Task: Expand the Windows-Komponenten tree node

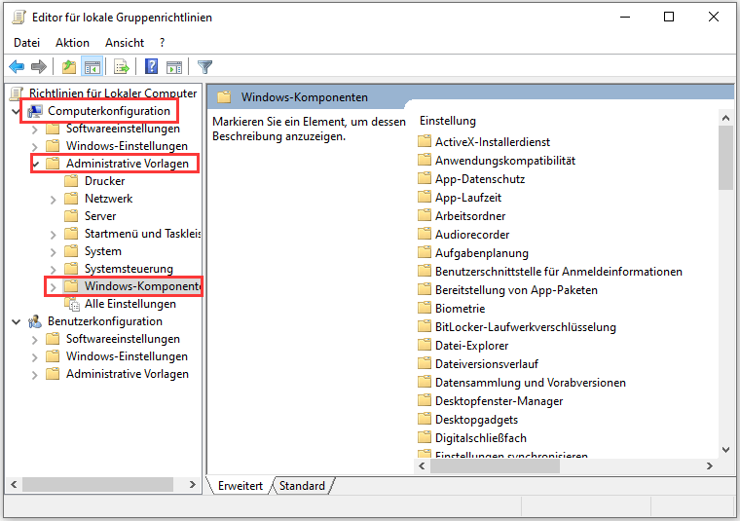Action: pyautogui.click(x=53, y=286)
